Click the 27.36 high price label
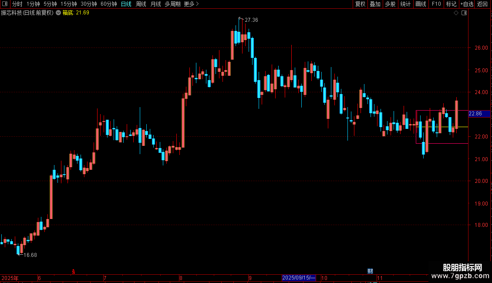Image resolution: width=492 pixels, height=283 pixels. (x=251, y=20)
